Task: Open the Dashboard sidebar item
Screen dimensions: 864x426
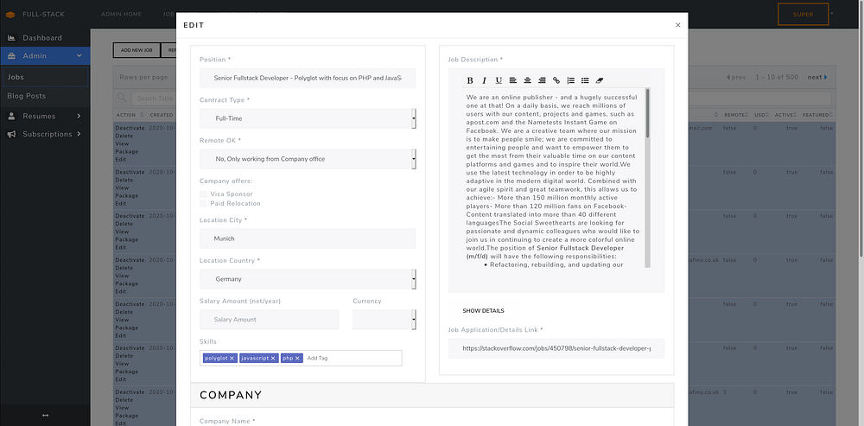Action: 45,38
